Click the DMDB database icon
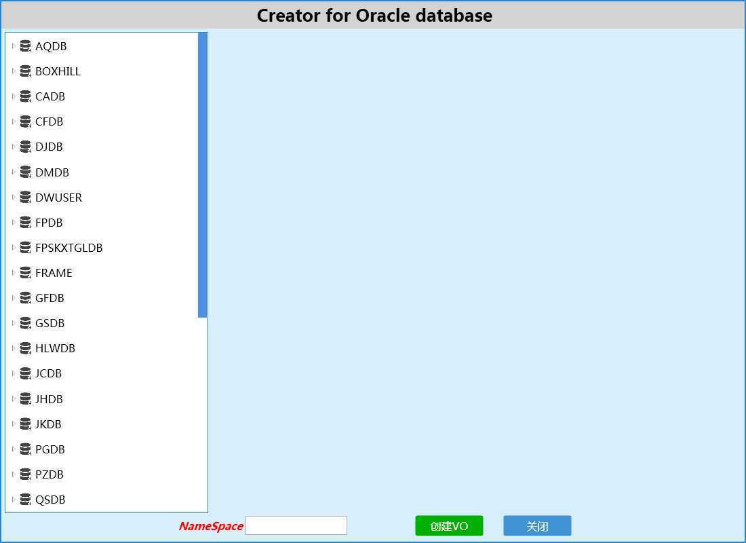 25,172
